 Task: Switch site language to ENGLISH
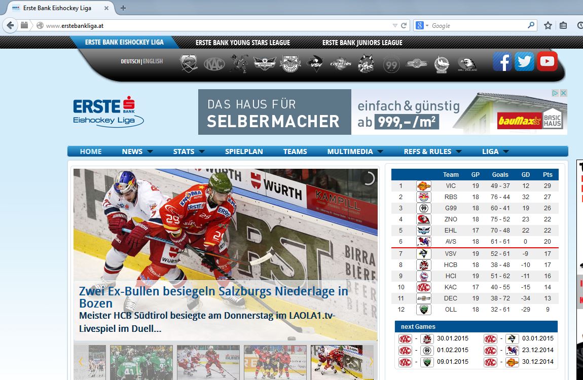pyautogui.click(x=153, y=61)
